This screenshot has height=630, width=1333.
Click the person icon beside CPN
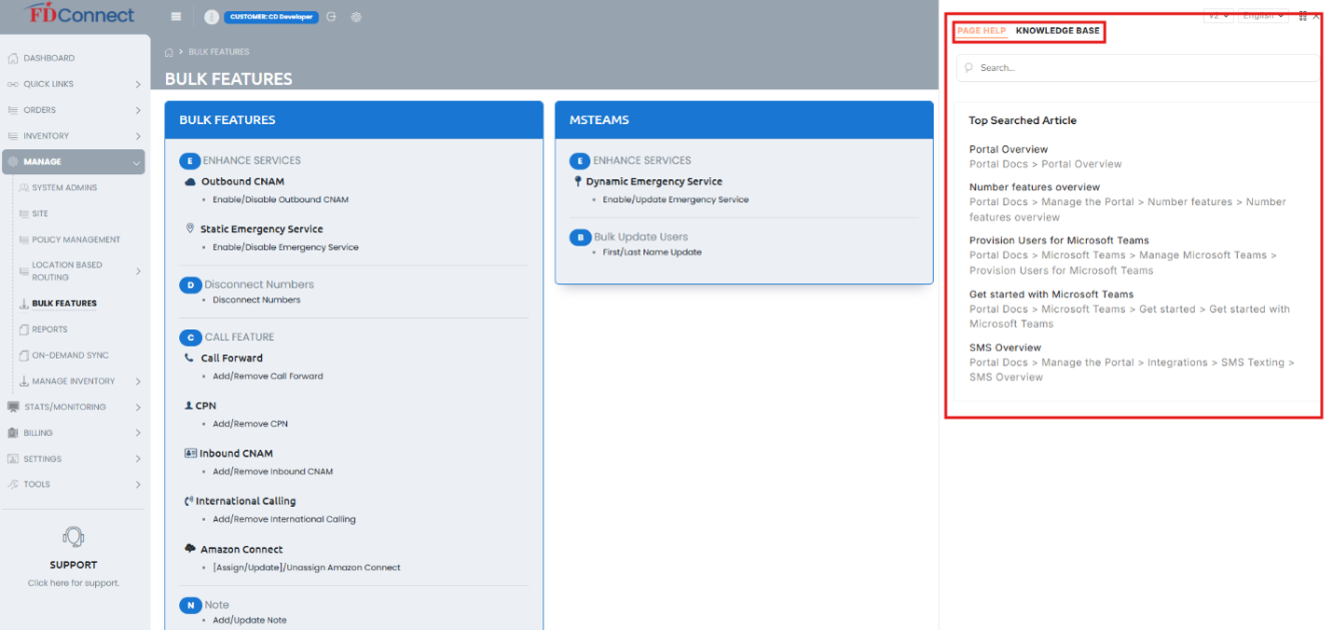tap(189, 405)
